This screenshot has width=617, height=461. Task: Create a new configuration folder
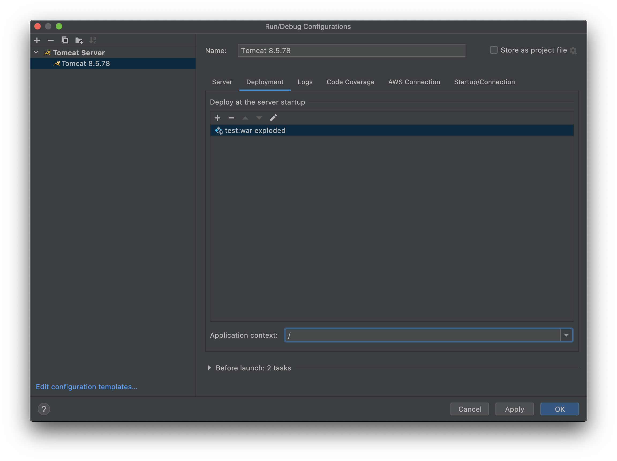pyautogui.click(x=79, y=40)
